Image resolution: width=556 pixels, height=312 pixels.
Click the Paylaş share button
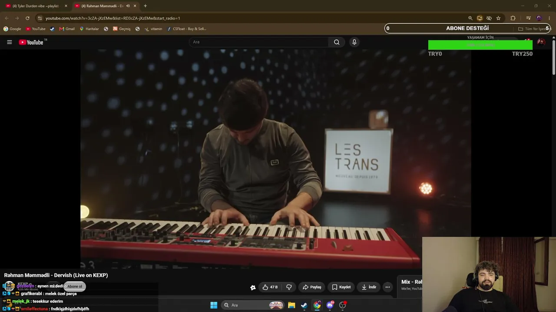(312, 287)
